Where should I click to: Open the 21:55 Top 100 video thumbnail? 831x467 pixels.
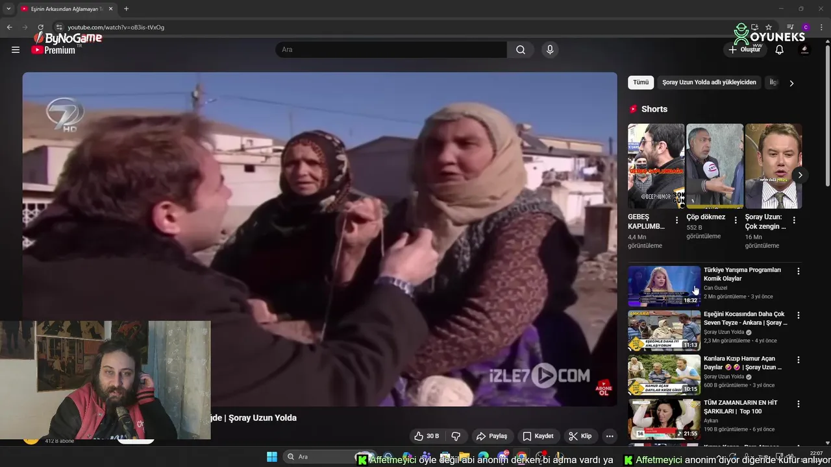(x=664, y=418)
